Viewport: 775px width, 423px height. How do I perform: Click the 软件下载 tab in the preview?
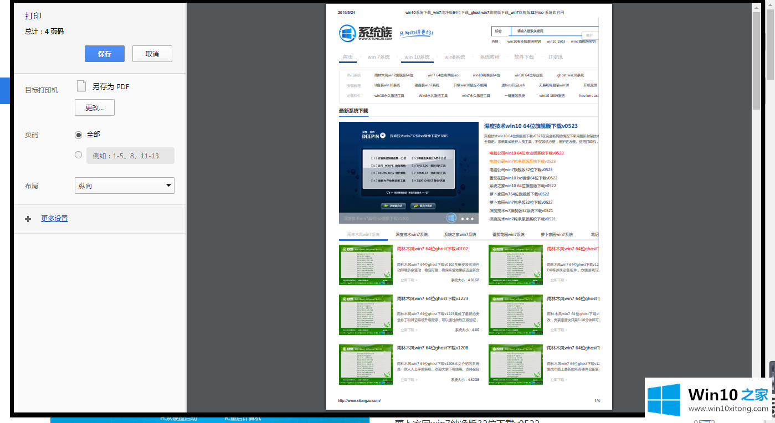[x=524, y=57]
